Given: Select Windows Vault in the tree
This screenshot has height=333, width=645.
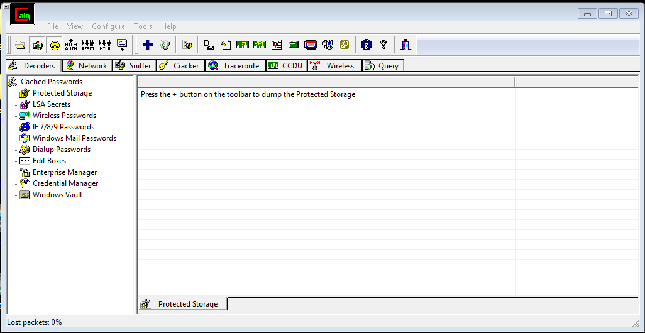Looking at the screenshot, I should coord(58,195).
